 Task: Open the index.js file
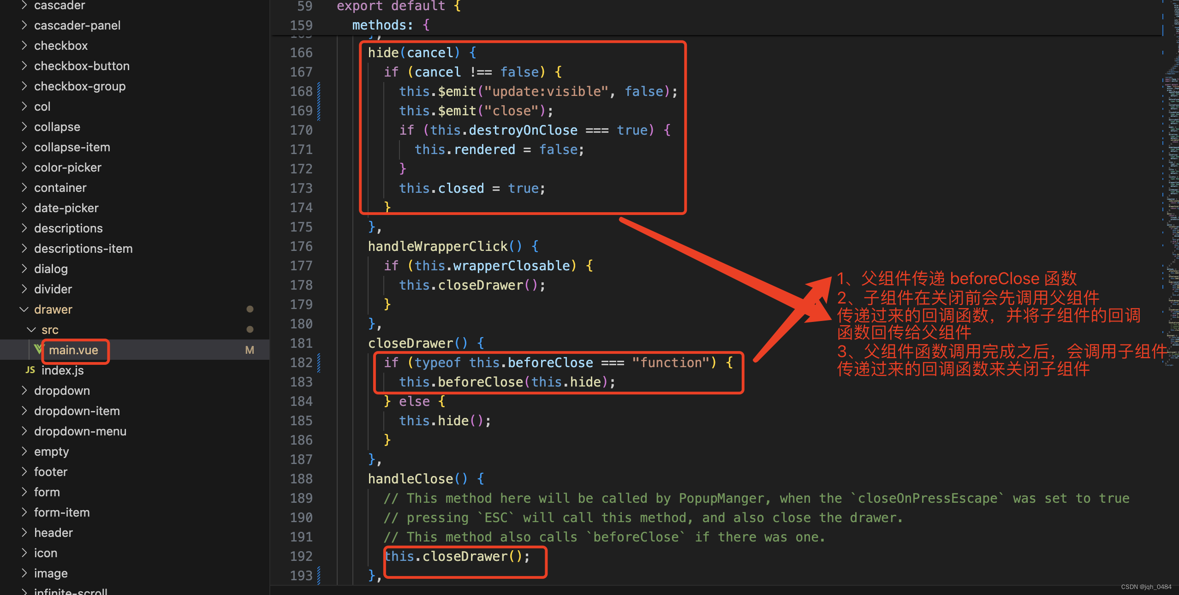63,370
